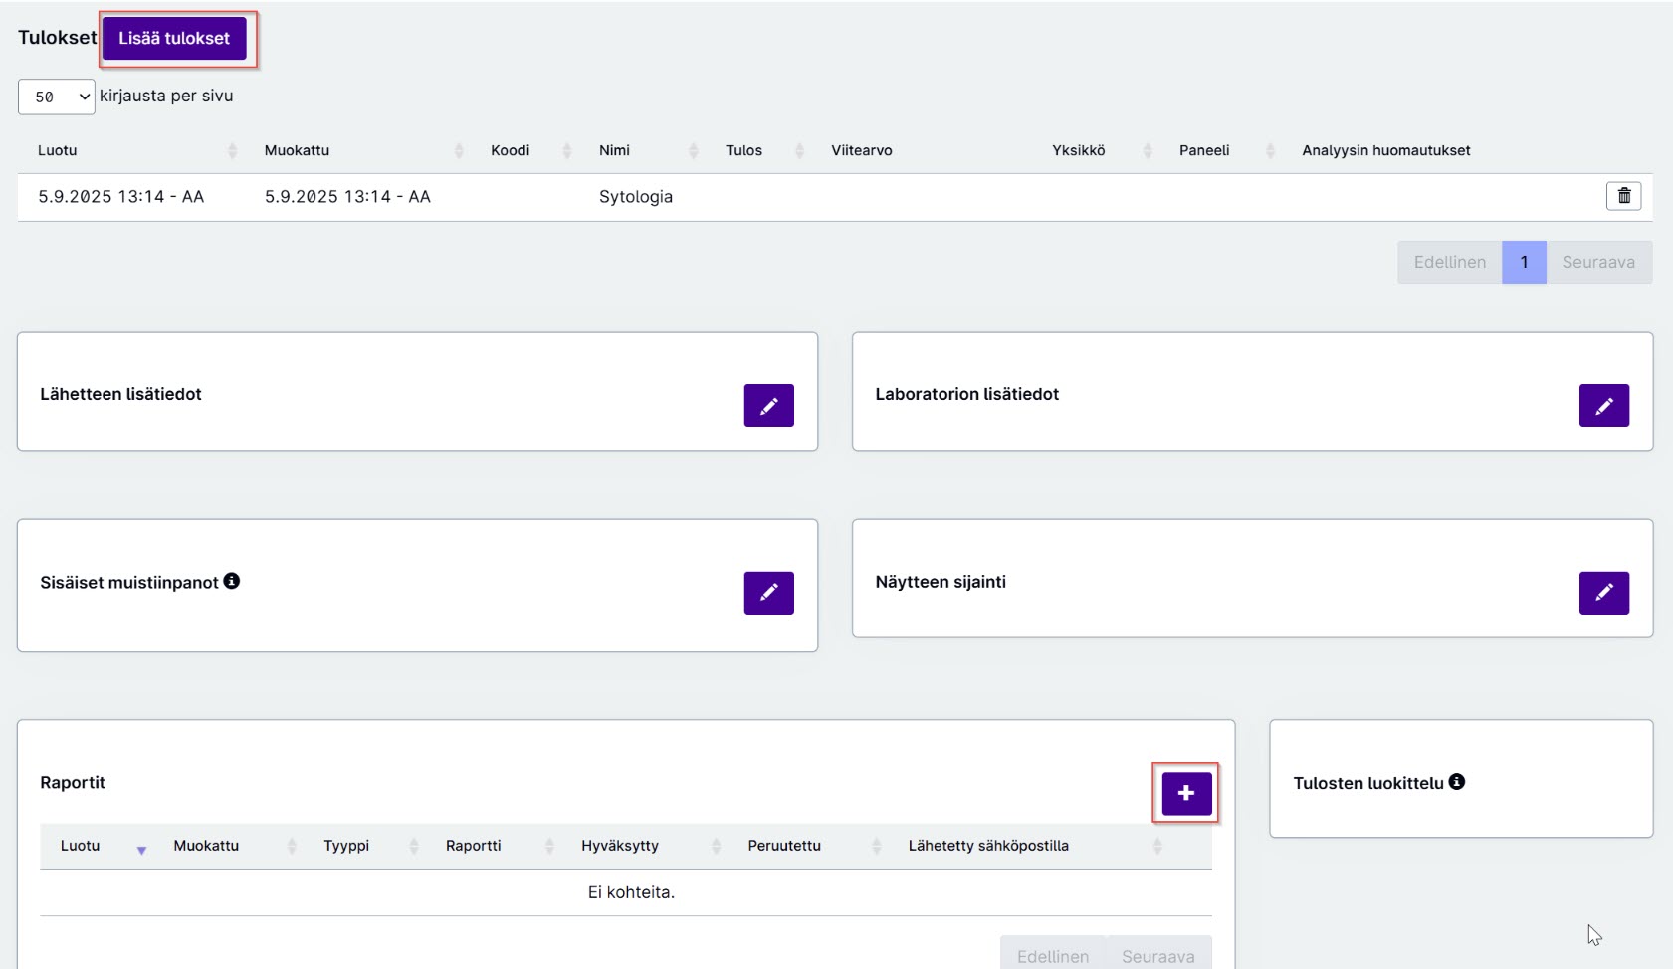Click Edellinen in results pagination
The image size is (1673, 969).
1449,262
